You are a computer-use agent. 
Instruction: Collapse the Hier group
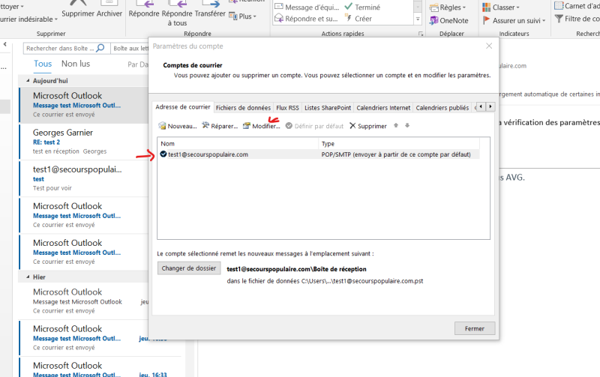(28, 277)
